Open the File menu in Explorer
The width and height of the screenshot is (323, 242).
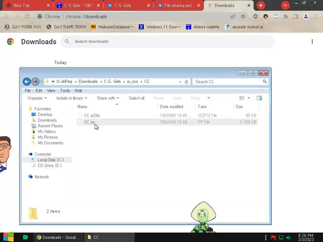(x=28, y=90)
